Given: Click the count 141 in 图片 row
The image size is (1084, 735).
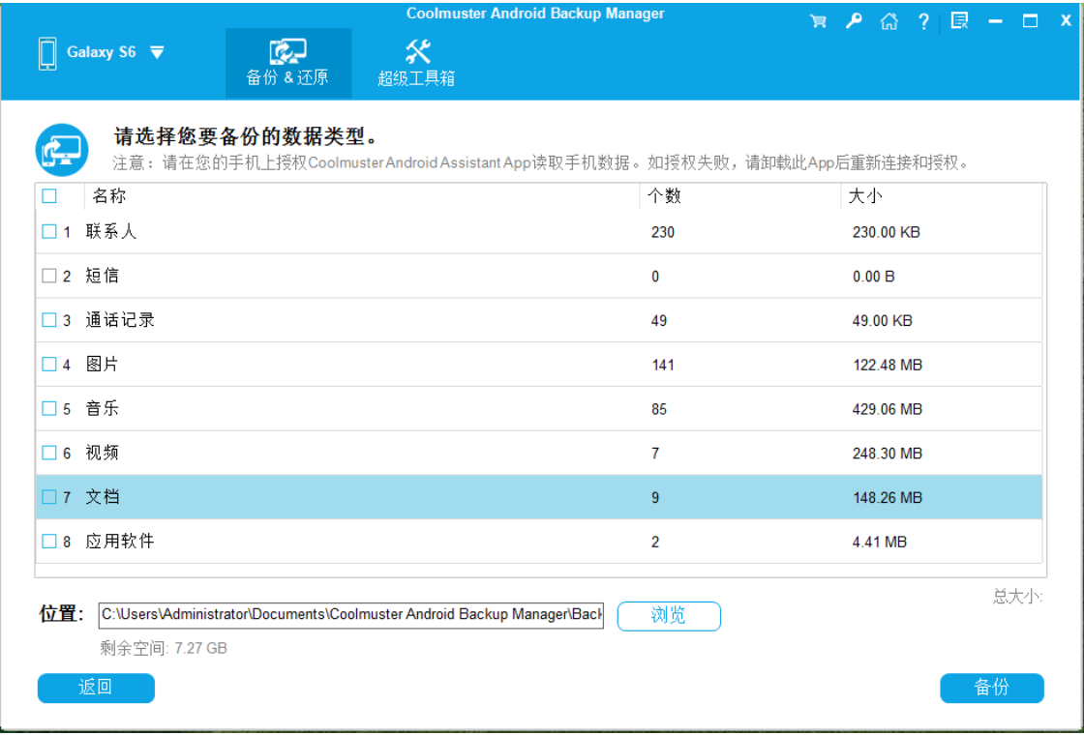Looking at the screenshot, I should click(x=662, y=365).
